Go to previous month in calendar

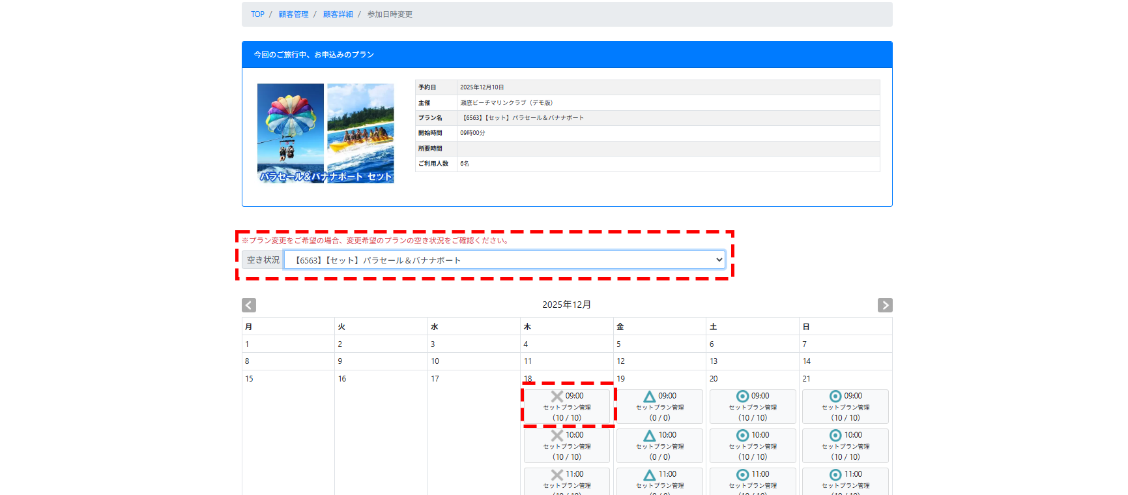248,305
